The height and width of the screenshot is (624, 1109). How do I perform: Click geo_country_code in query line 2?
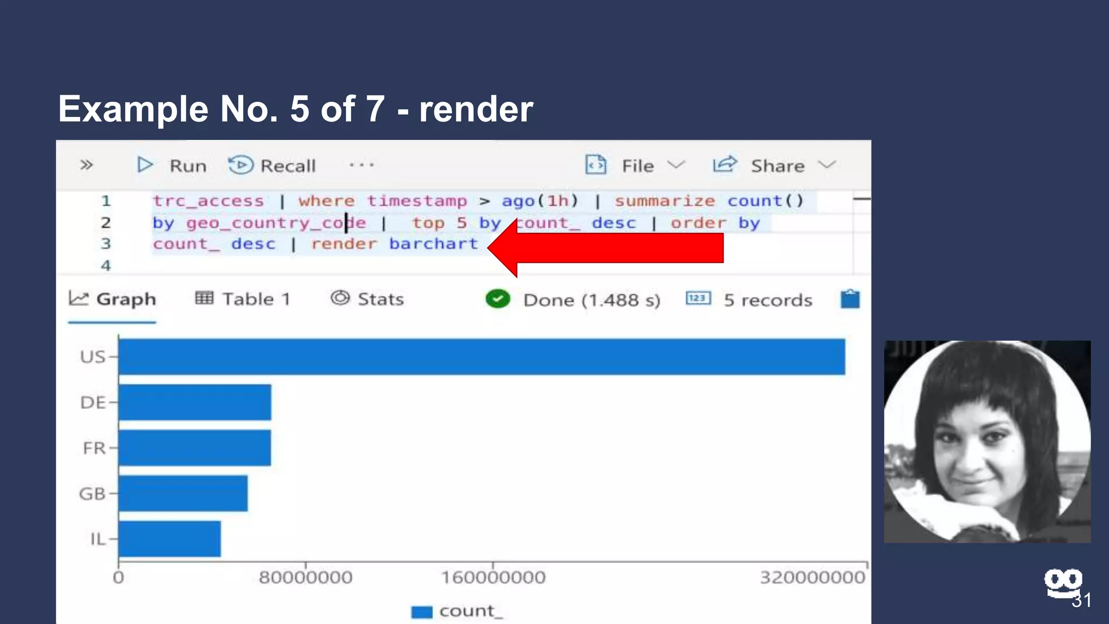tap(276, 223)
